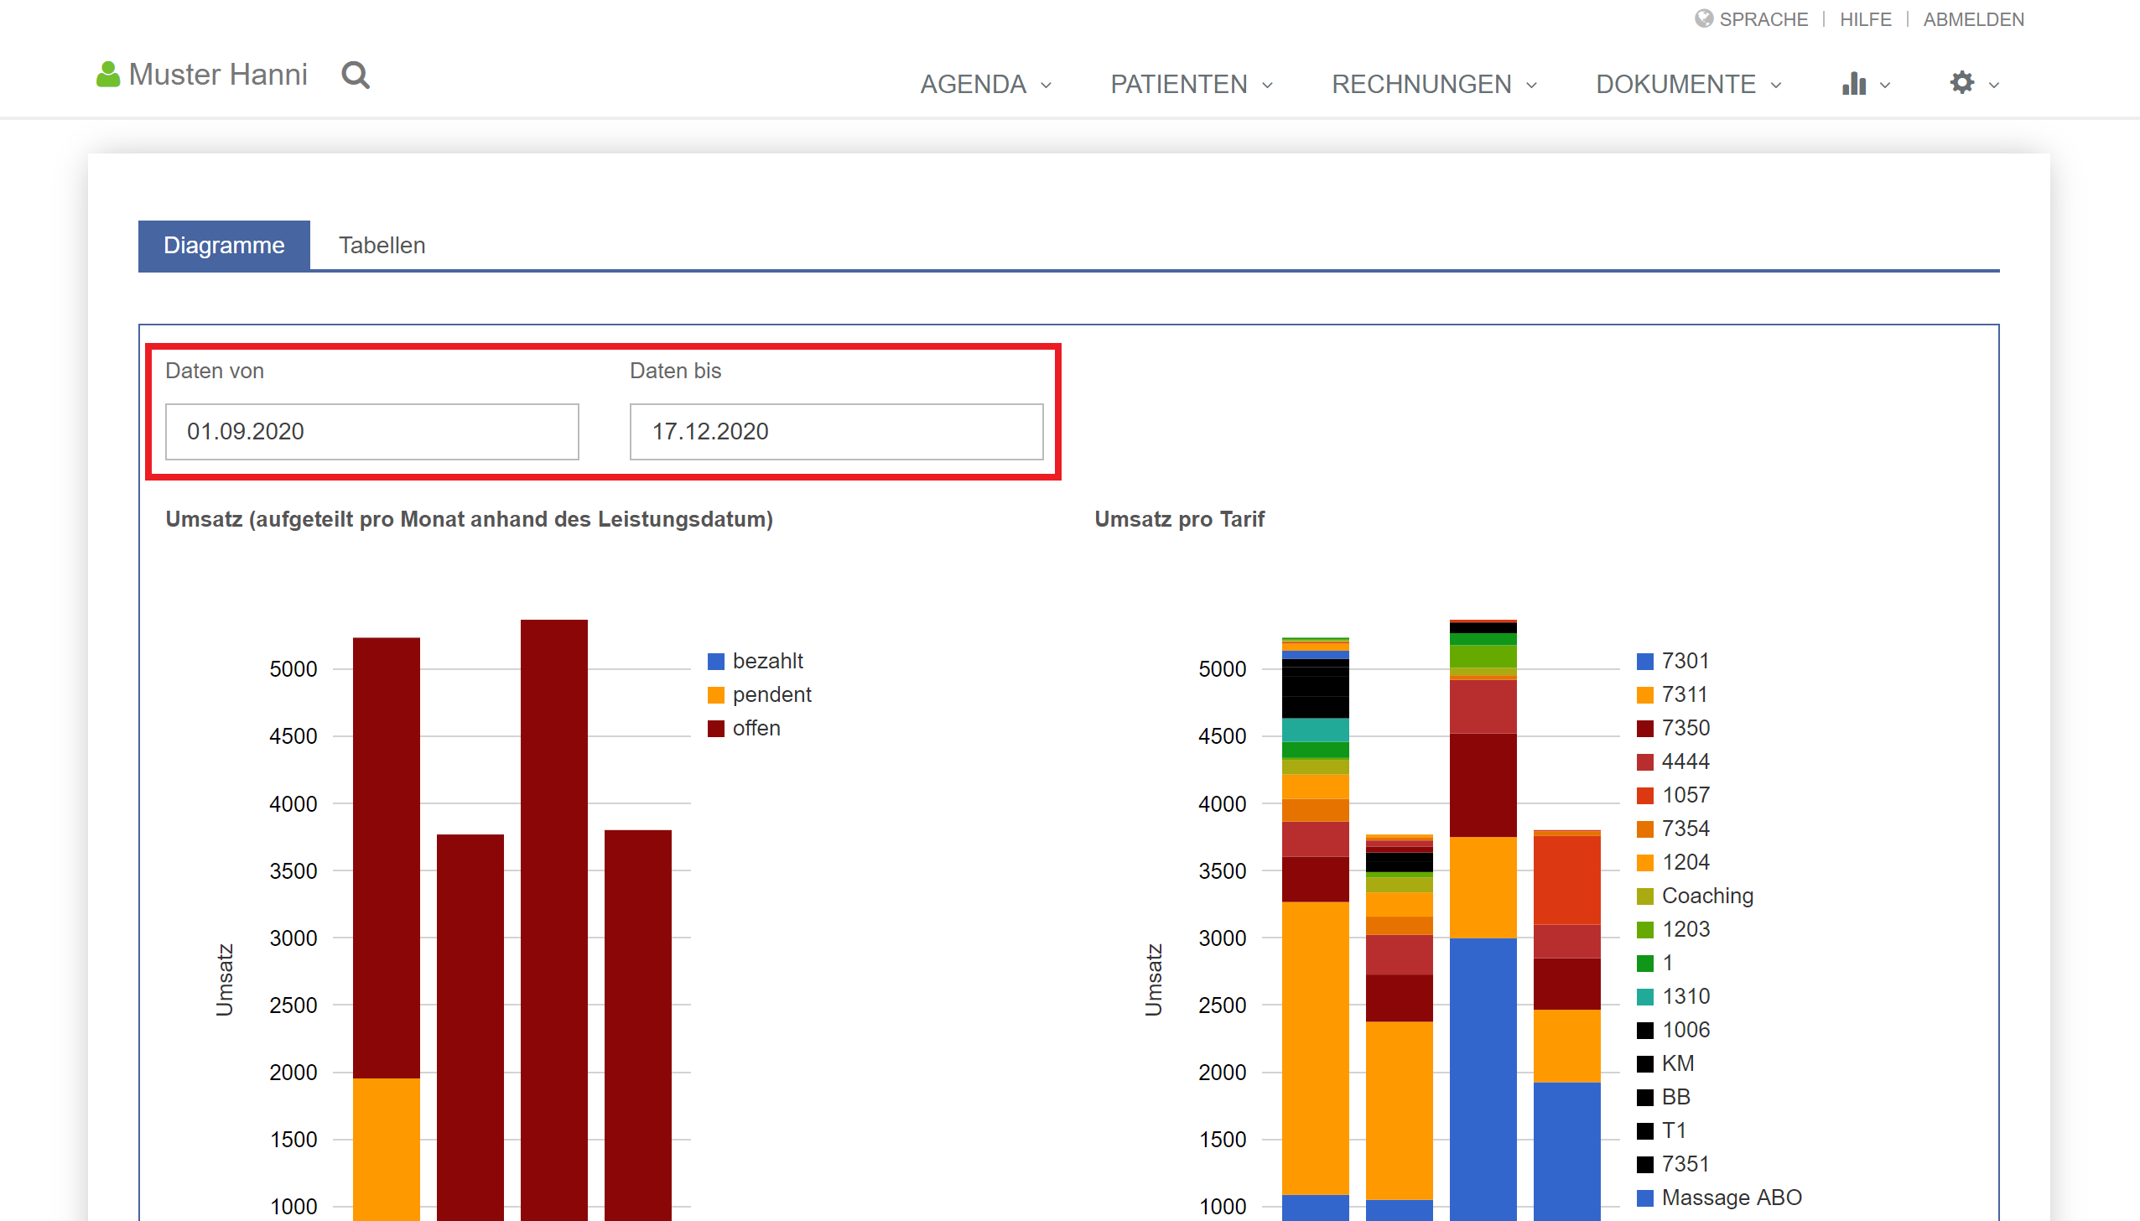Click the 1006 legend label

coord(1686,1030)
